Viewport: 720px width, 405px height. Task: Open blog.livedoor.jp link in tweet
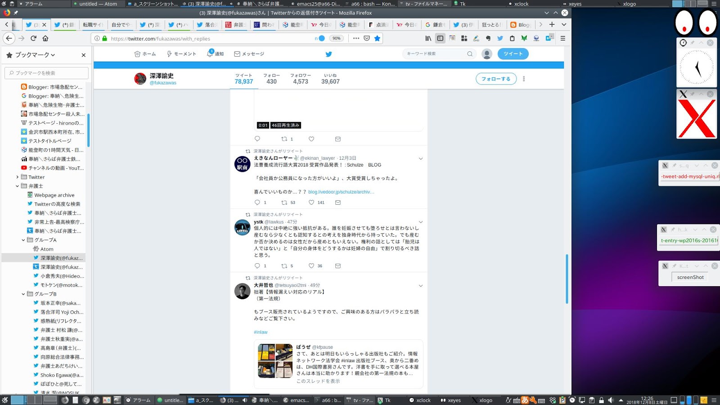[x=341, y=192]
